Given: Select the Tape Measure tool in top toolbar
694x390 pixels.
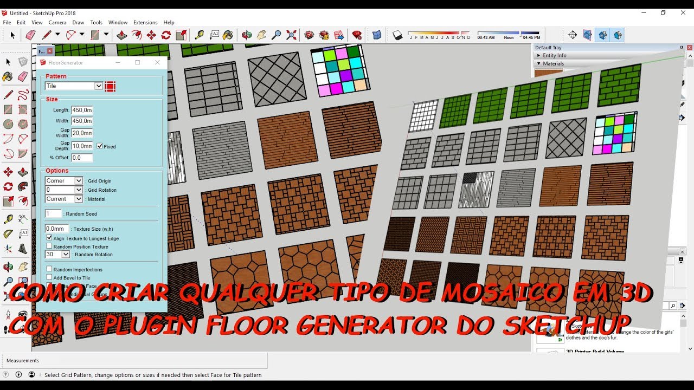Looking at the screenshot, I should tap(200, 35).
